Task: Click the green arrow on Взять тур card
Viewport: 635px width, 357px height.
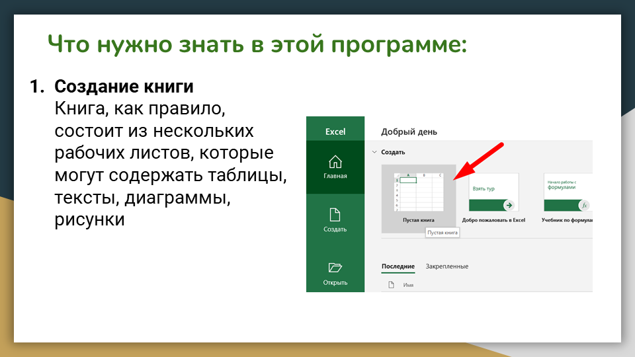Action: click(509, 205)
